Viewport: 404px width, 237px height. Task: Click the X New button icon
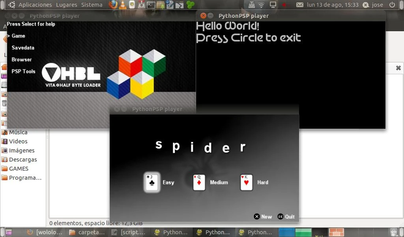click(x=256, y=216)
